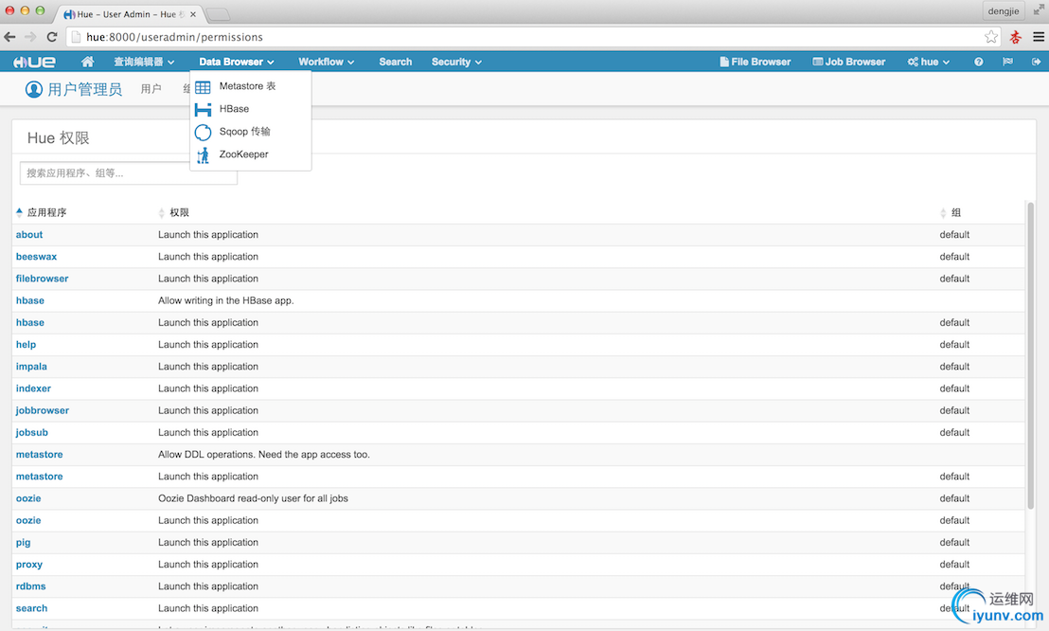Click the red extension icon in toolbar
The height and width of the screenshot is (631, 1049).
1015,37
